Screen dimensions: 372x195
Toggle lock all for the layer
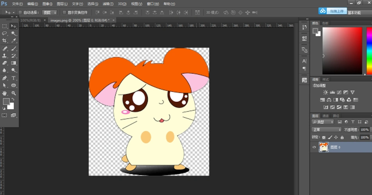[x=342, y=137]
